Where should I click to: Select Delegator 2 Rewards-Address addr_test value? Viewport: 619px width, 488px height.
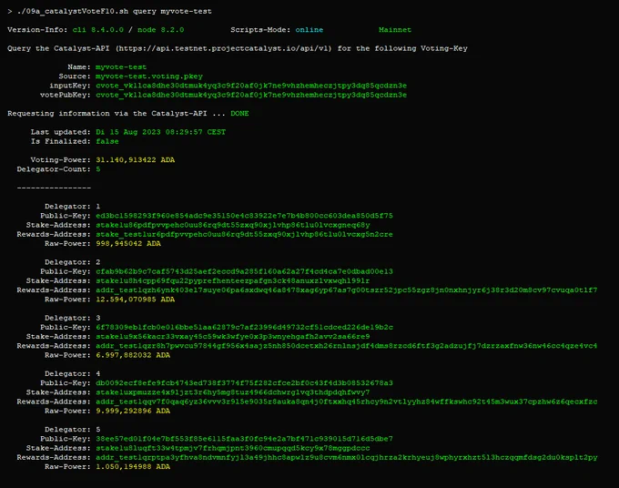[x=347, y=290]
